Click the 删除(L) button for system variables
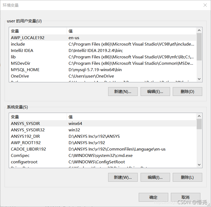Viewport: 211px width, 207px height. 187,177
